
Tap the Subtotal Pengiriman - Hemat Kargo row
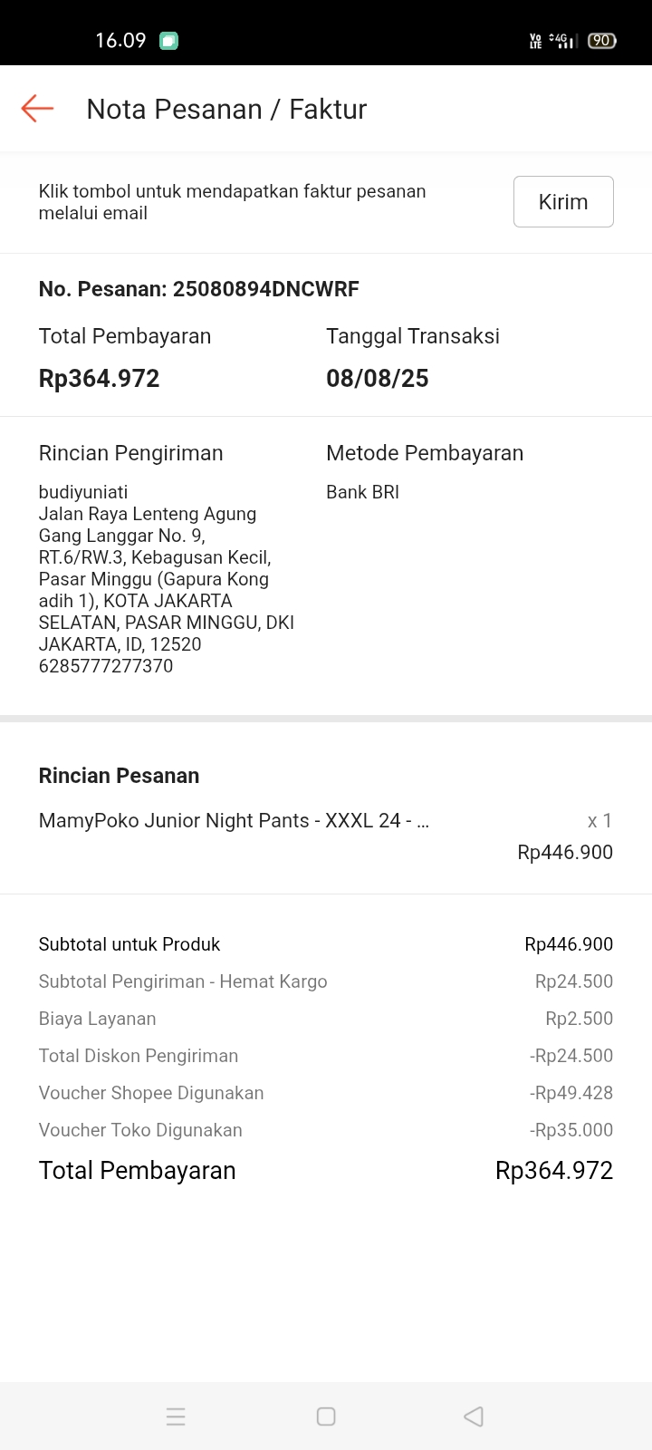click(326, 981)
